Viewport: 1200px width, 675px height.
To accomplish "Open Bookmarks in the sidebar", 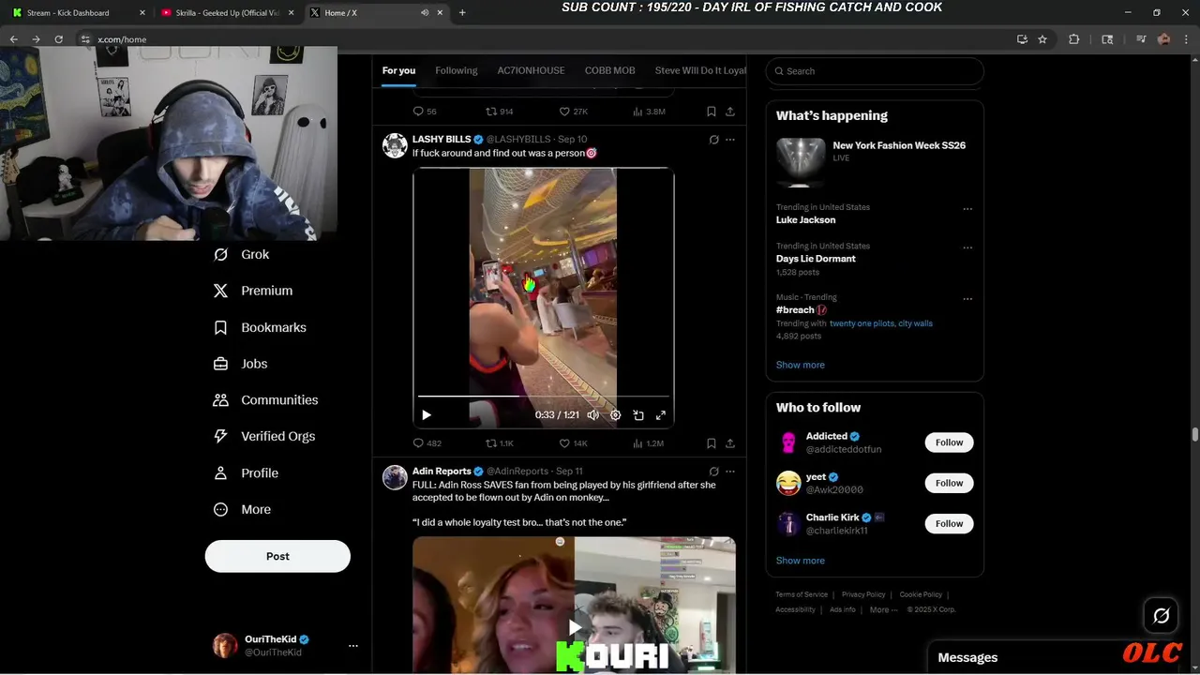I will tap(260, 327).
